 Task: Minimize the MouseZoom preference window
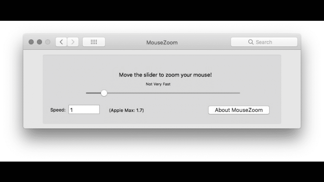pos(39,42)
